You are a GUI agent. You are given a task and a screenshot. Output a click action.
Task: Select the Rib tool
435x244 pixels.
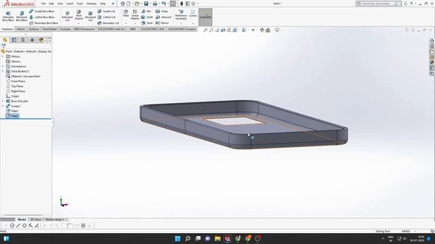click(146, 12)
